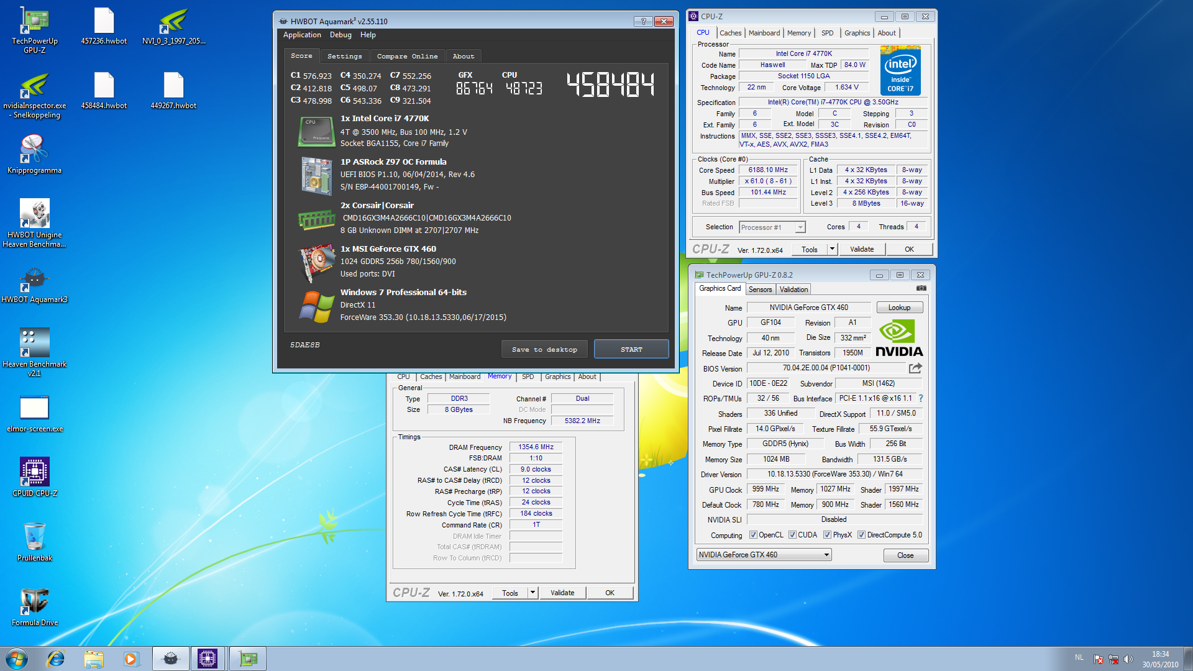Click Validate button in lower CPU-Z

(x=562, y=593)
